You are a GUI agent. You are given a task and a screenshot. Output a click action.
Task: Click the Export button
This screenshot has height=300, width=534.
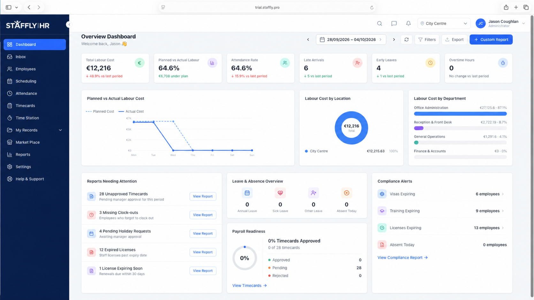click(x=454, y=40)
